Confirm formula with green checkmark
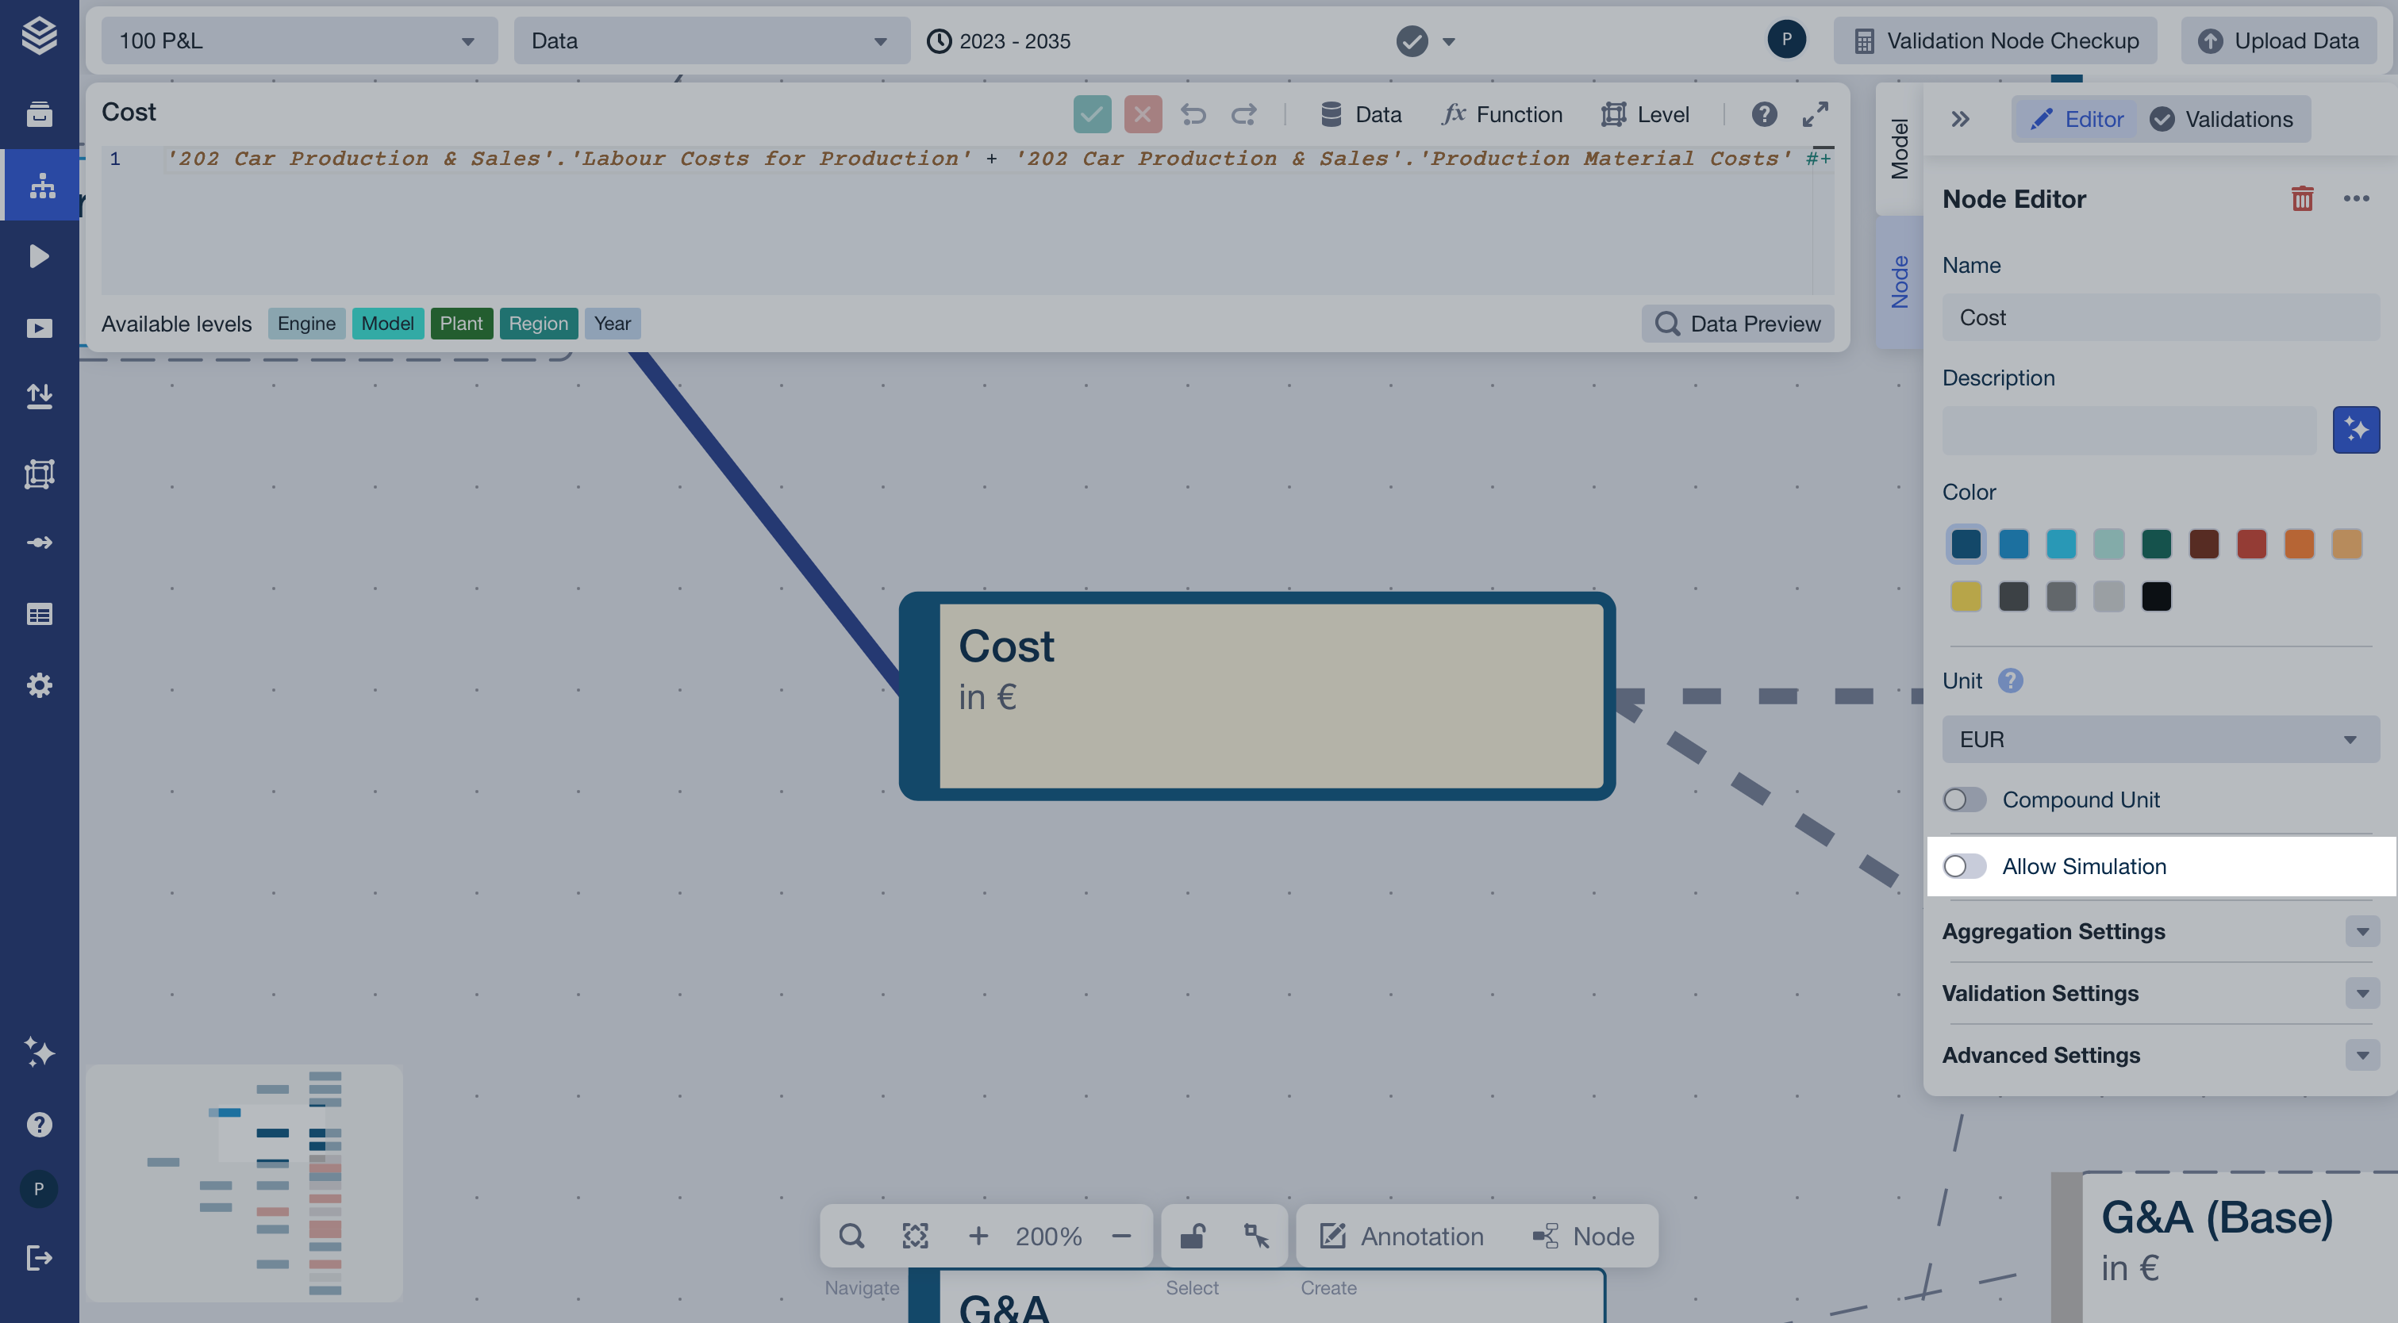2398x1323 pixels. click(1091, 114)
